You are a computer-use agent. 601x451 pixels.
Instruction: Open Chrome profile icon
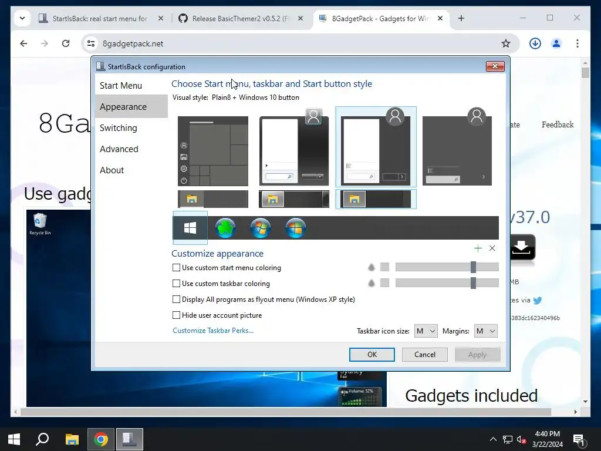tap(556, 43)
